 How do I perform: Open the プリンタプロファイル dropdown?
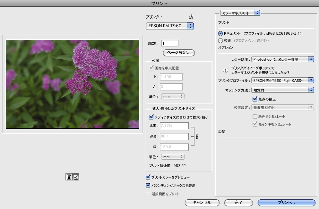pyautogui.click(x=282, y=80)
